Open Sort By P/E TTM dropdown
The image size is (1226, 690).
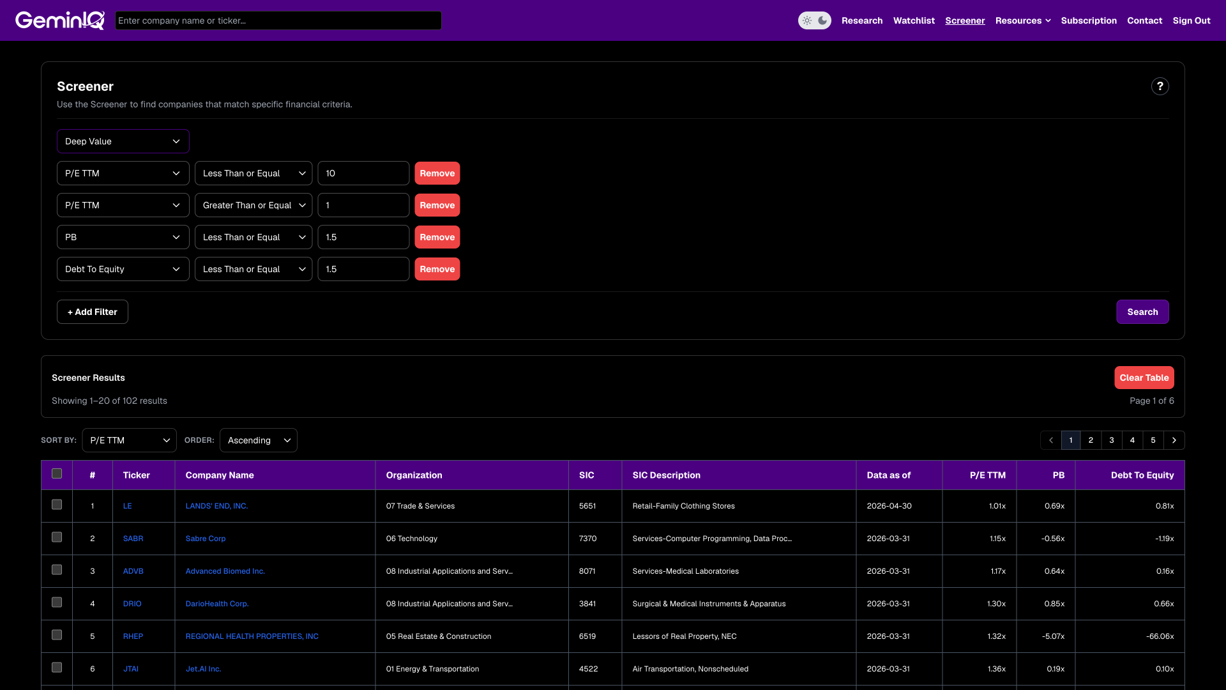click(129, 440)
